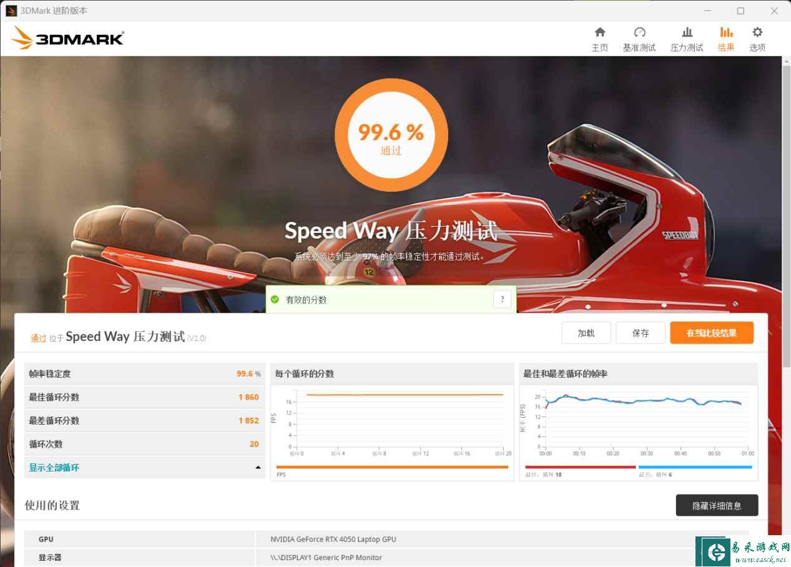Image resolution: width=791 pixels, height=567 pixels.
Task: Minimize the 3DMark window
Action: pos(707,11)
